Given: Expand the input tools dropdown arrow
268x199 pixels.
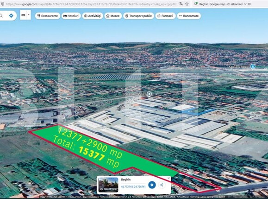Looking at the screenshot, I should coord(29,15).
